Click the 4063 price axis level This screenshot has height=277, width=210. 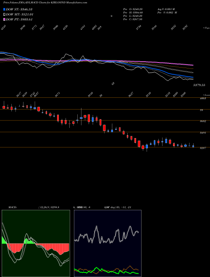(x=202, y=99)
